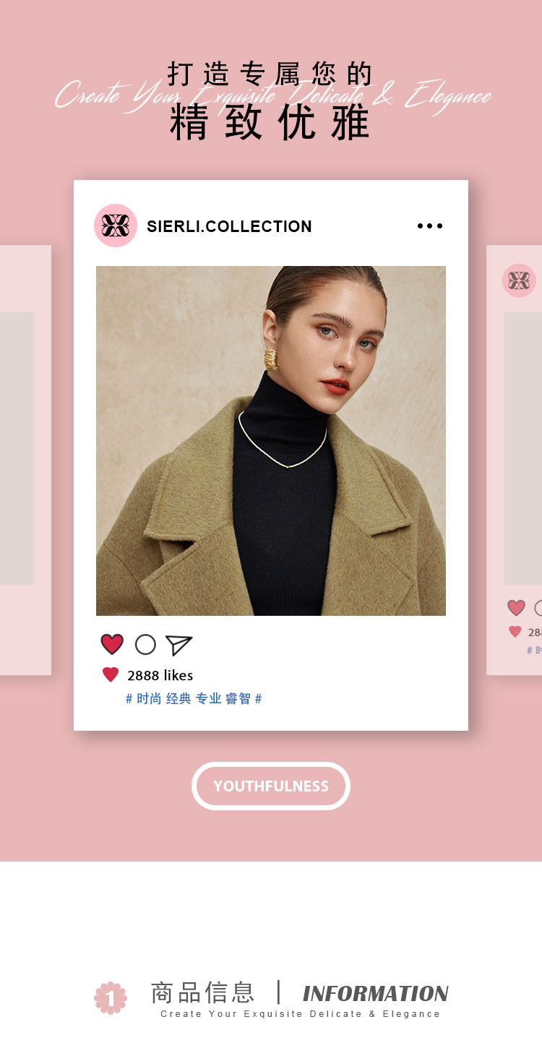Screen dimensions: 542x1056
Task: Open SIERLI.COLLECTION account name
Action: 229,226
